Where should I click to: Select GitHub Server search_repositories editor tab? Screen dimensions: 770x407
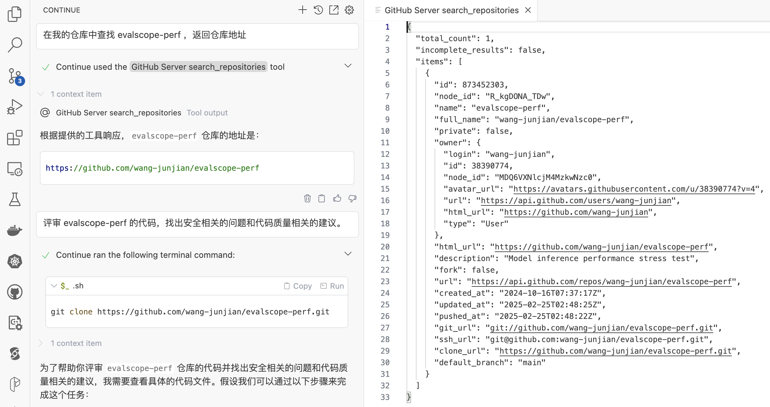coord(451,10)
